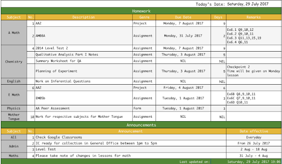
Task: Select the Everyday date effective cell
Action: coord(254,137)
